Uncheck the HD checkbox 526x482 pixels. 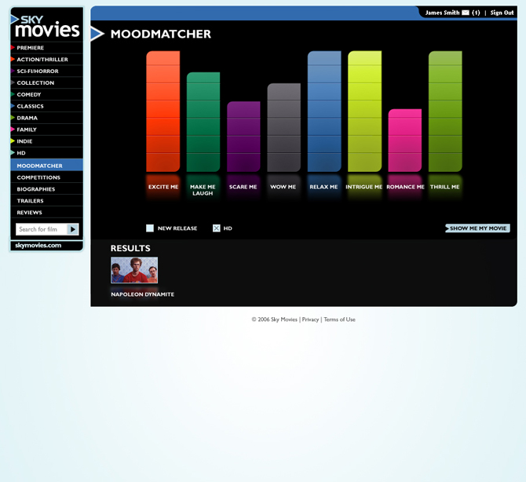coord(217,228)
